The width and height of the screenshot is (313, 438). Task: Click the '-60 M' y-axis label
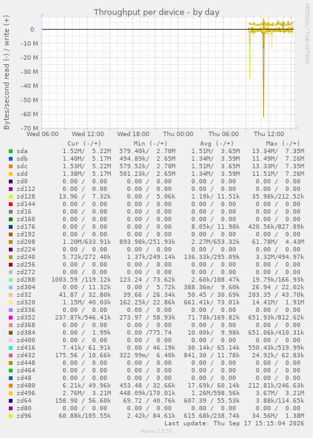(x=30, y=114)
